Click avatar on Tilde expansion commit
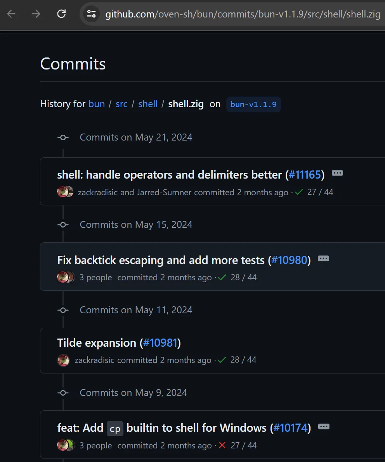 (x=63, y=360)
